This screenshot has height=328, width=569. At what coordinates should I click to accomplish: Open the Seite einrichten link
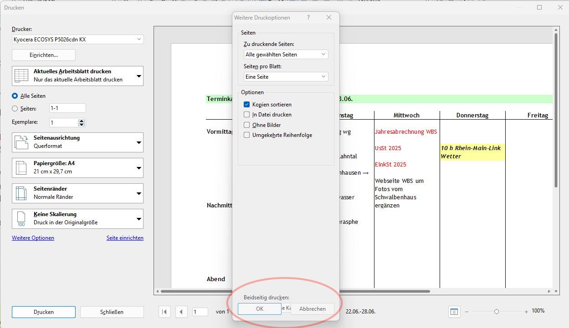(125, 238)
